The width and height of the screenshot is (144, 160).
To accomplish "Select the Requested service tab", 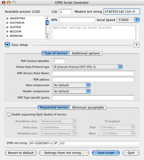I will pyautogui.click(x=54, y=107).
